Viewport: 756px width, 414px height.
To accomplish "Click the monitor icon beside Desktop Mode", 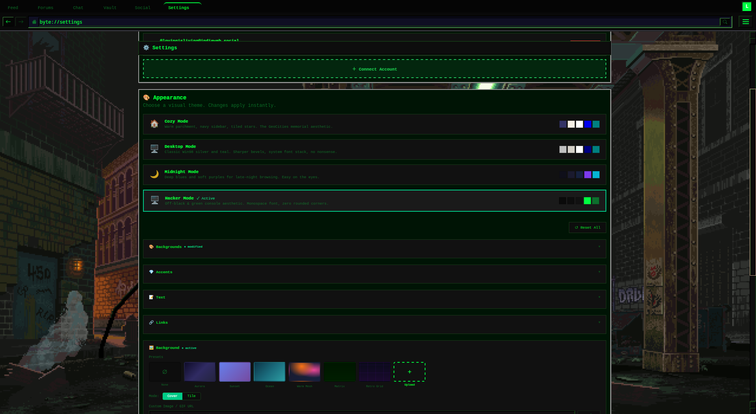I will tap(154, 149).
